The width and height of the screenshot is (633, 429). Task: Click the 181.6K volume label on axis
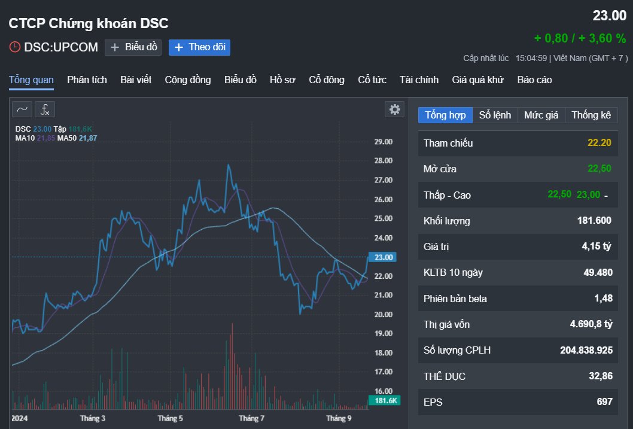[383, 400]
